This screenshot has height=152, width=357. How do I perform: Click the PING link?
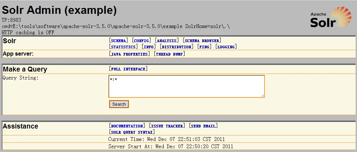click(x=204, y=47)
